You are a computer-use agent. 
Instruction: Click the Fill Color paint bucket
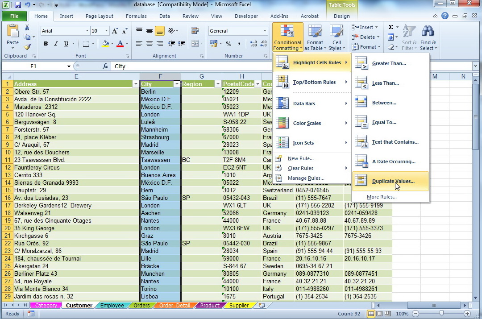click(x=105, y=44)
